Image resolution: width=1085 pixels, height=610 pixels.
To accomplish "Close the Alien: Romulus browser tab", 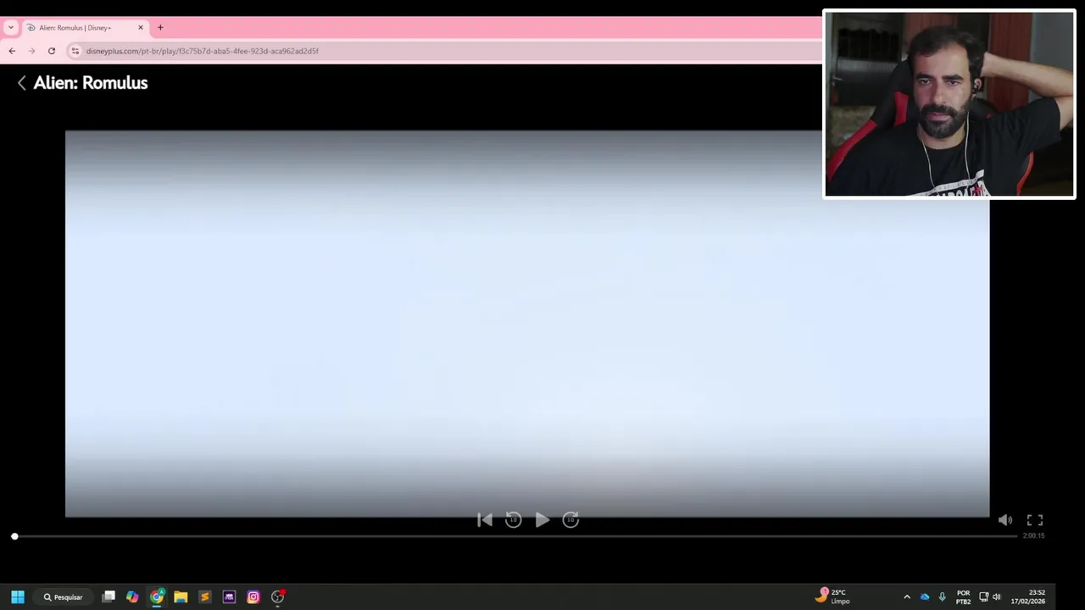I will [x=141, y=27].
